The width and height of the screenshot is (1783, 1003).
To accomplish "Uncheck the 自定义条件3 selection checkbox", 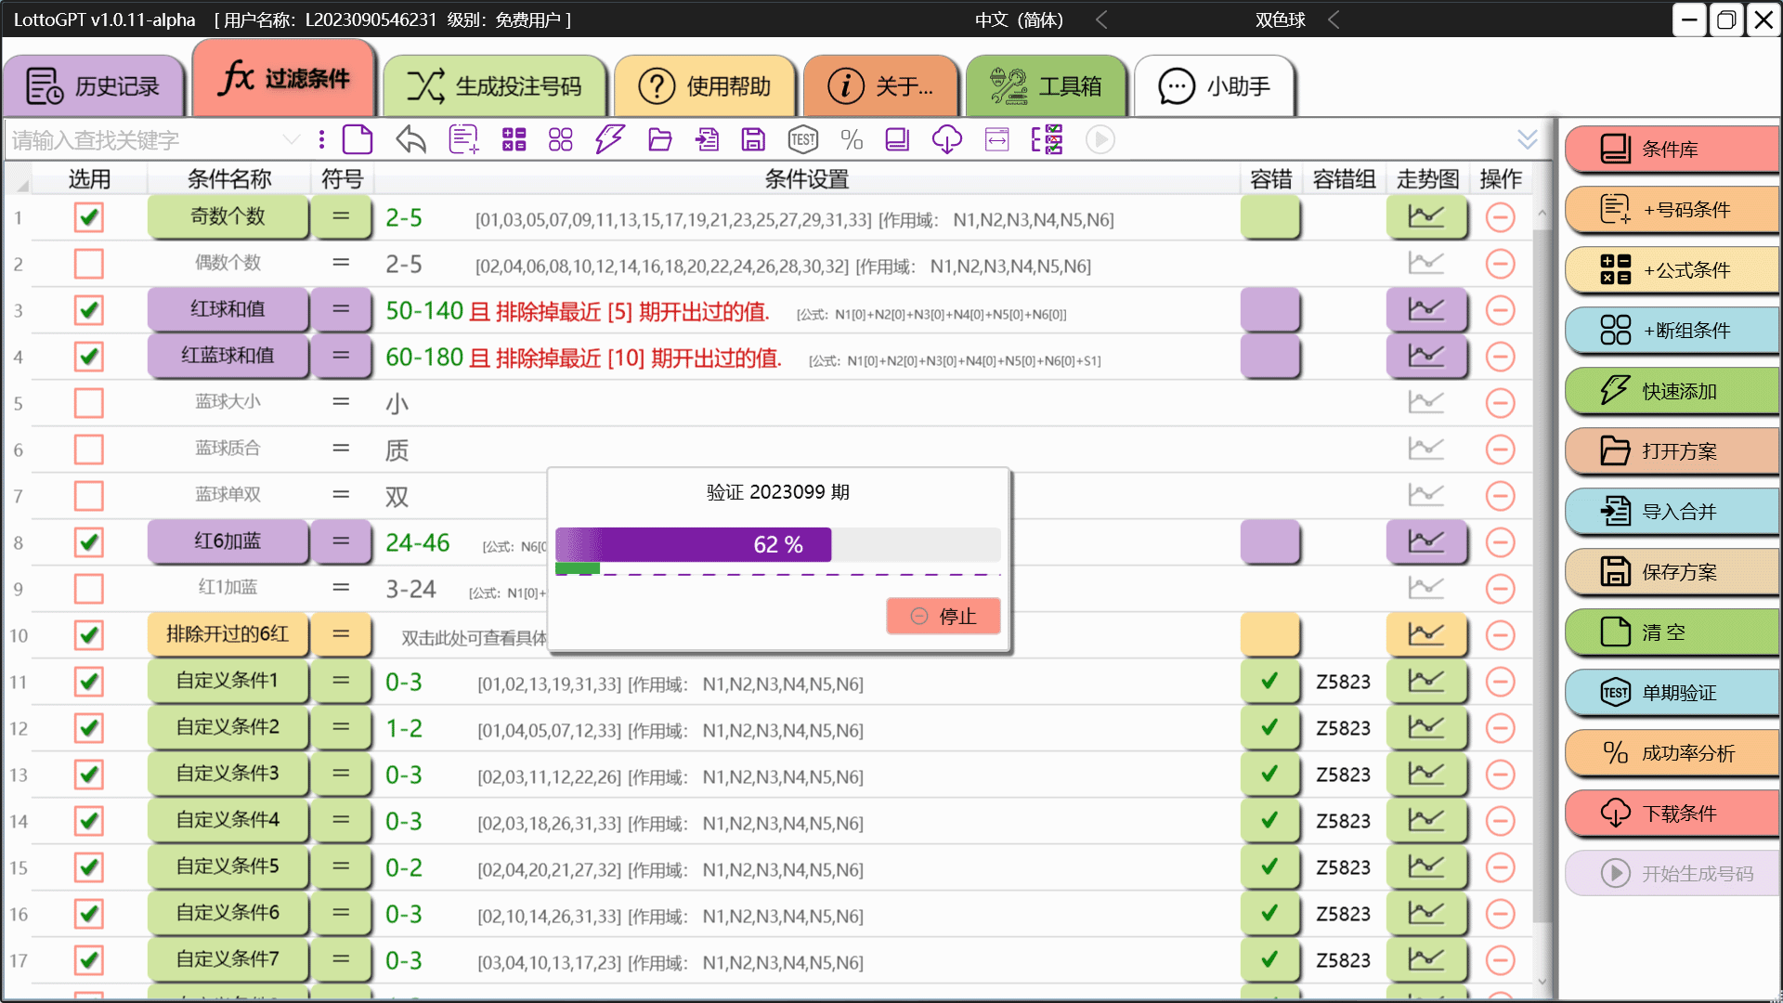I will pyautogui.click(x=89, y=775).
